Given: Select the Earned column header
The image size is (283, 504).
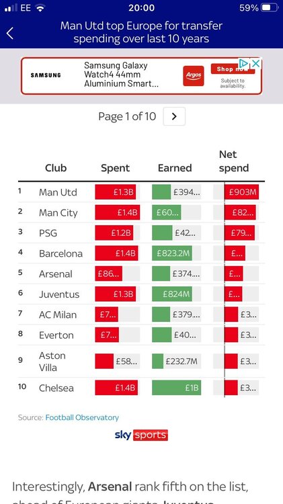Looking at the screenshot, I should pyautogui.click(x=175, y=168).
